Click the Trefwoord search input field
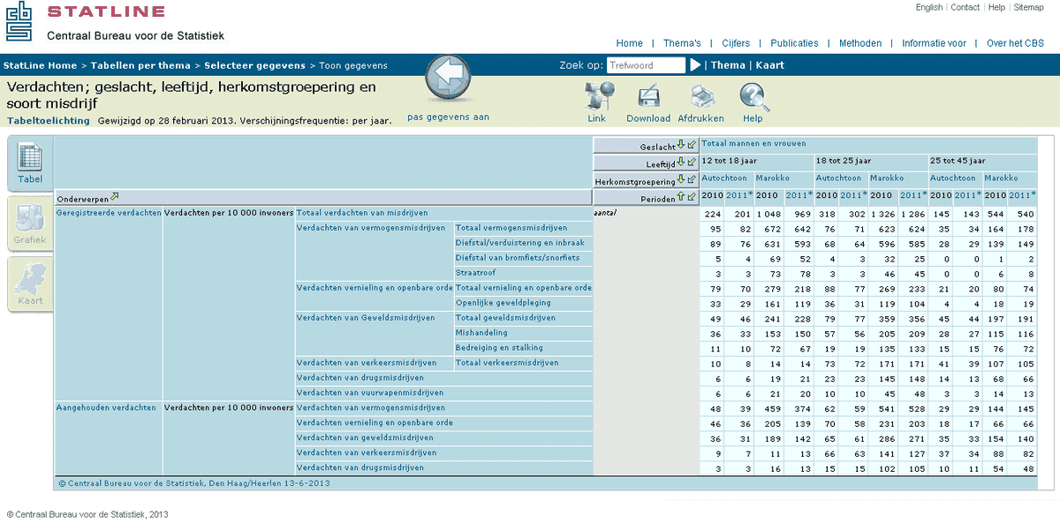The image size is (1060, 523). tap(646, 65)
